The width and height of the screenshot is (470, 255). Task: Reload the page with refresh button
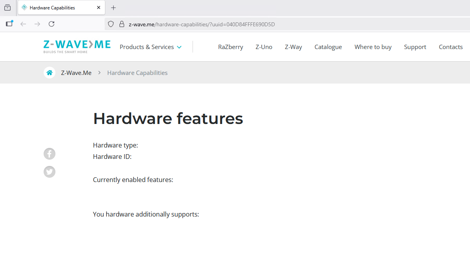tap(51, 24)
